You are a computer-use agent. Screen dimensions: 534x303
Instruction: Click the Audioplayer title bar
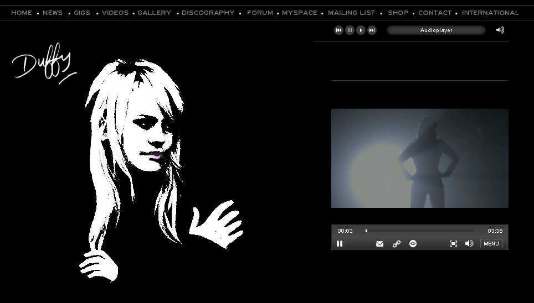coord(437,30)
